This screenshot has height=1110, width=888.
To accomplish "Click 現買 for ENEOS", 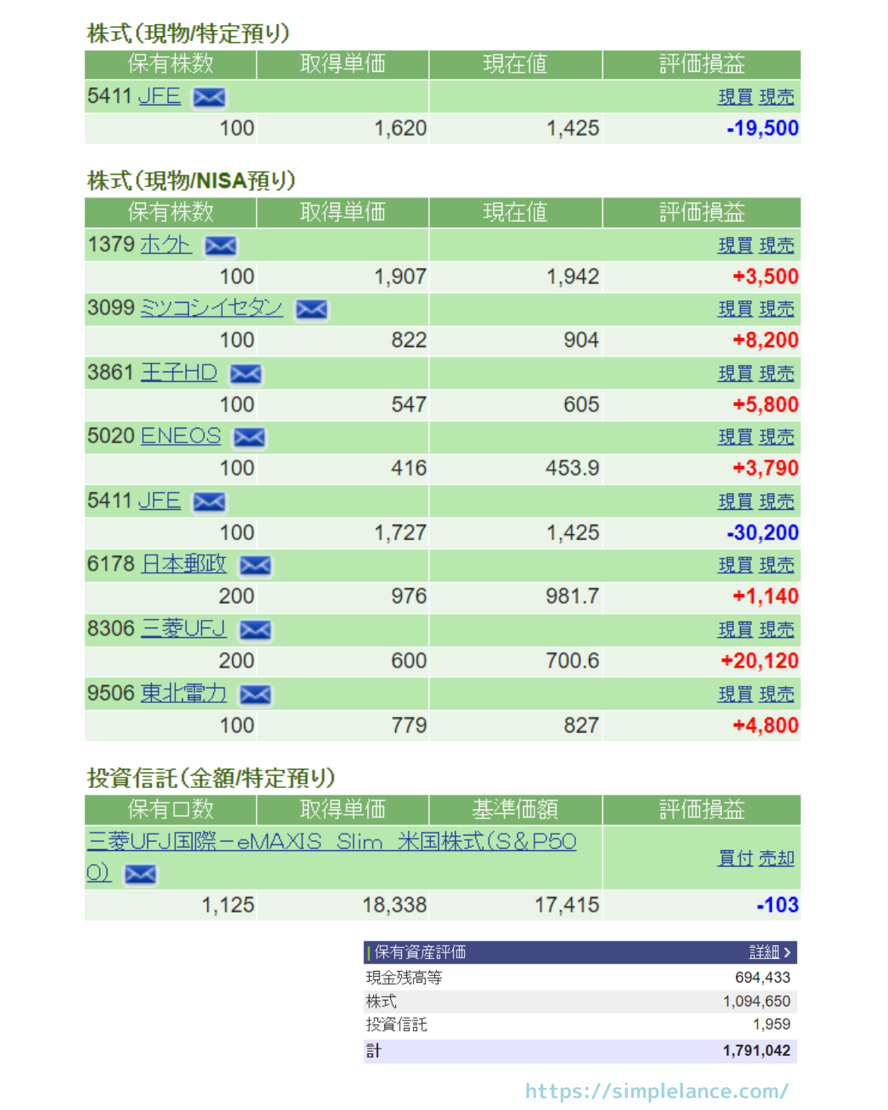I will coord(735,437).
